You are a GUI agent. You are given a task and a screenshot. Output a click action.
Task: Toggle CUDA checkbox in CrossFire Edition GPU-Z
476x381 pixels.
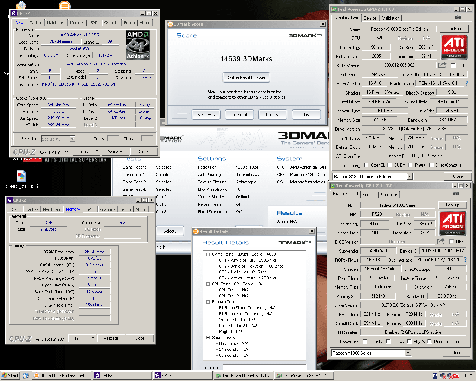[x=390, y=165]
